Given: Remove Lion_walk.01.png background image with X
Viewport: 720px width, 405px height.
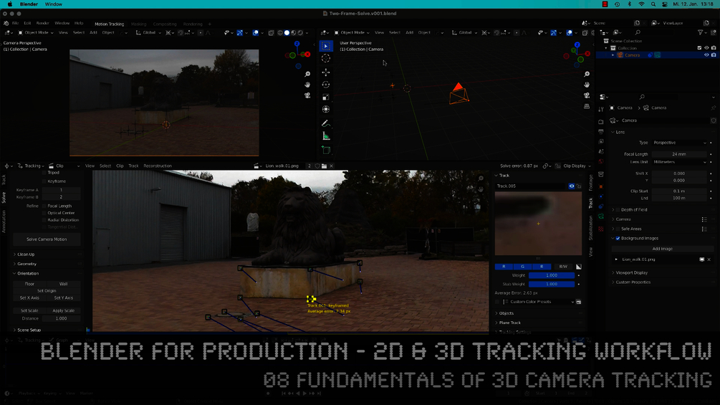Looking at the screenshot, I should click(709, 259).
